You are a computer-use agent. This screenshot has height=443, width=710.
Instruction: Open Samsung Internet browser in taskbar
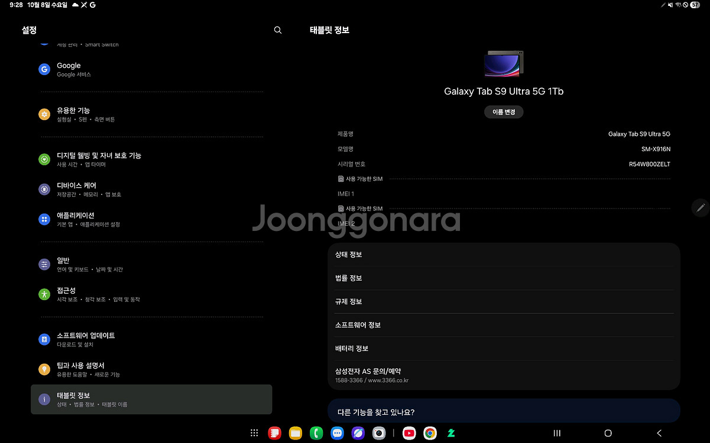(x=358, y=433)
